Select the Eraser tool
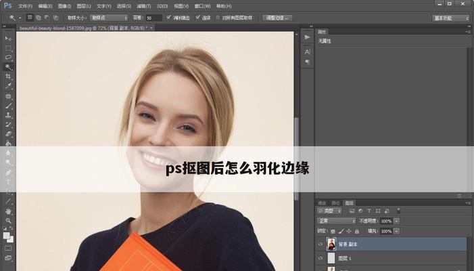Image resolution: width=474 pixels, height=271 pixels. point(8,134)
